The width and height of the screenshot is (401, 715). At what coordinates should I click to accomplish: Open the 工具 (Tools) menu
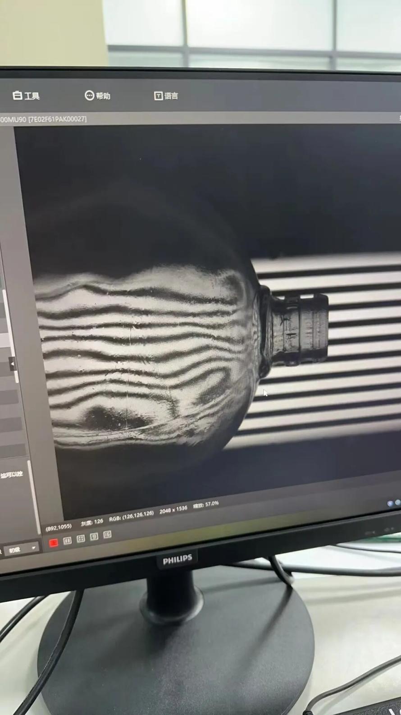[x=26, y=96]
